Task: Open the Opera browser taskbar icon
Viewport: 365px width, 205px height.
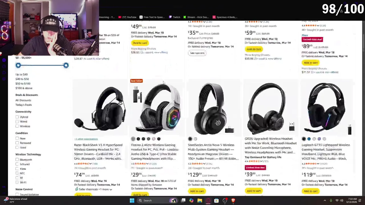Action: pyautogui.click(x=208, y=200)
